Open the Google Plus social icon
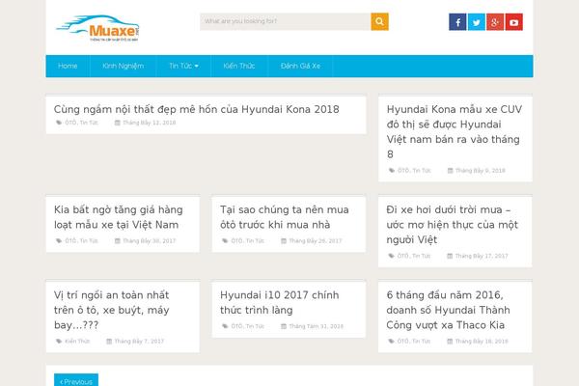This screenshot has height=386, width=579. [495, 22]
